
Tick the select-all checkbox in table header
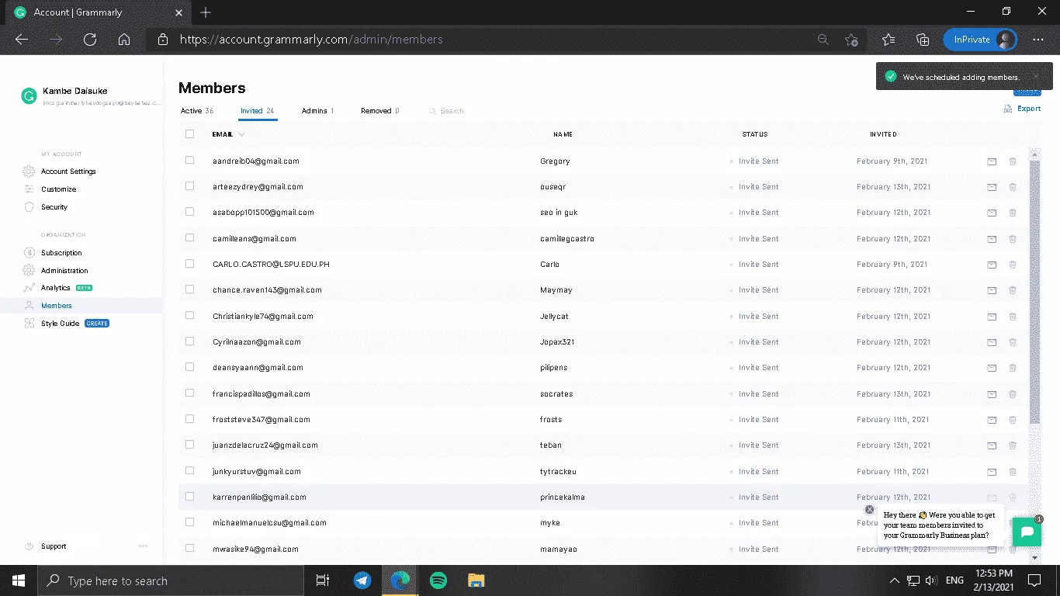190,134
